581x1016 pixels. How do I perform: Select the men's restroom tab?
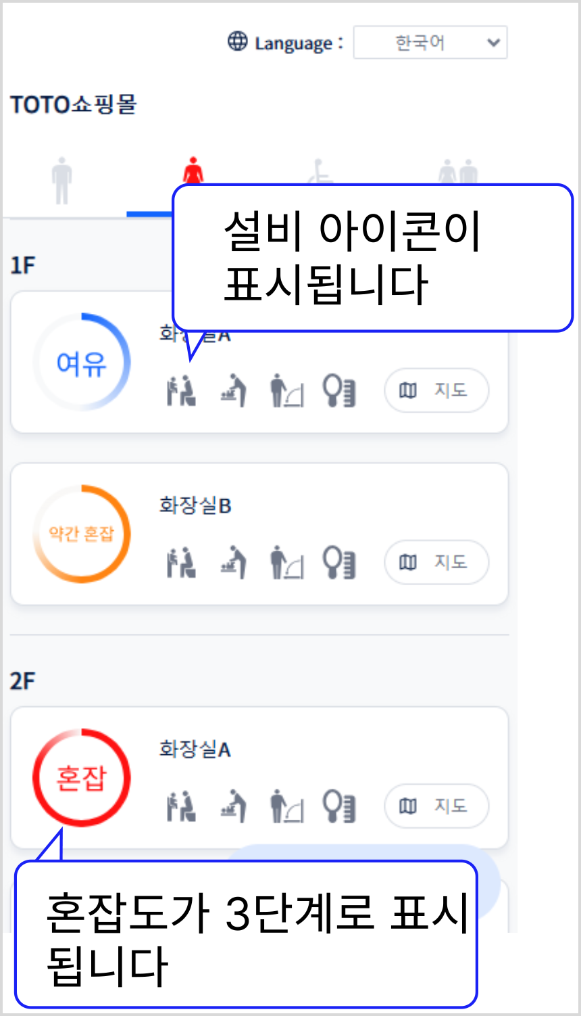click(62, 181)
